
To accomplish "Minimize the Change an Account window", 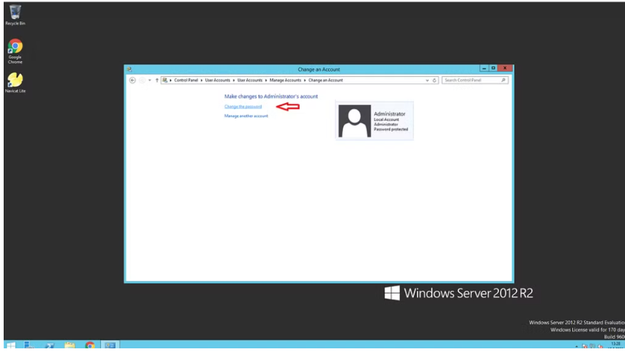I will pyautogui.click(x=484, y=68).
